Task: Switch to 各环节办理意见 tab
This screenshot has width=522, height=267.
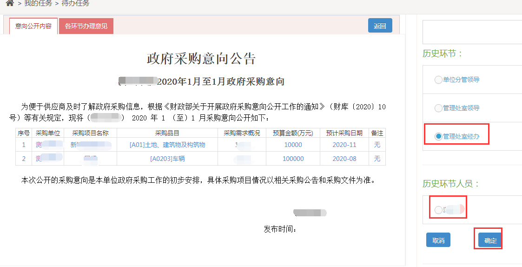Action: tap(86, 26)
